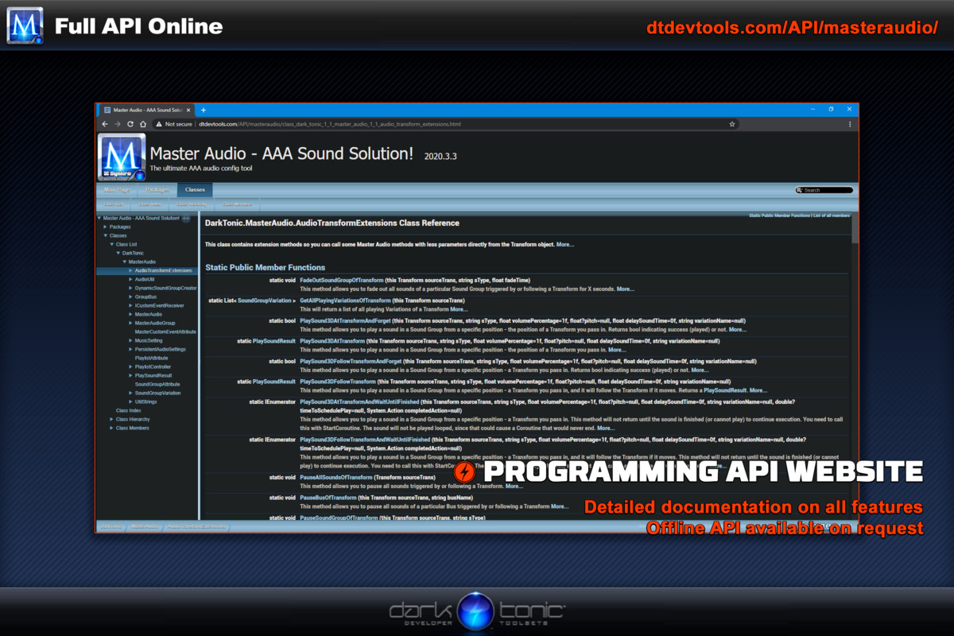This screenshot has height=636, width=954.
Task: Click the browser back arrow
Action: (106, 124)
